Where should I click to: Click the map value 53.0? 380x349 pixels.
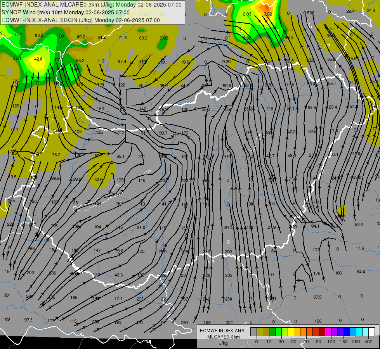point(359,225)
